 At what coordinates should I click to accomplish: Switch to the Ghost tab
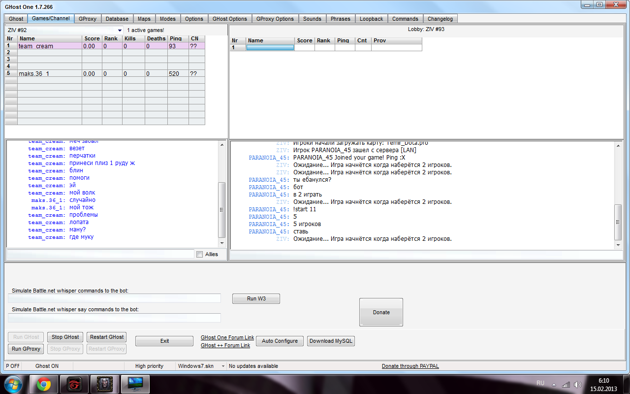(16, 19)
